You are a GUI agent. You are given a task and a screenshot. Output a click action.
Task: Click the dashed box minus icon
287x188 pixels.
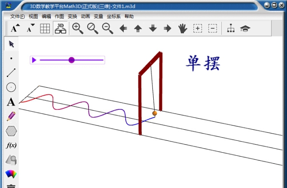(x=212, y=28)
